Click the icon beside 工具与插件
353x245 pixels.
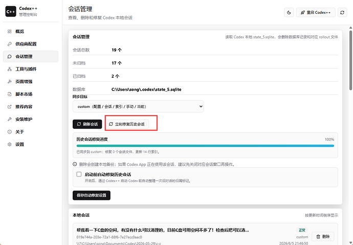9,69
